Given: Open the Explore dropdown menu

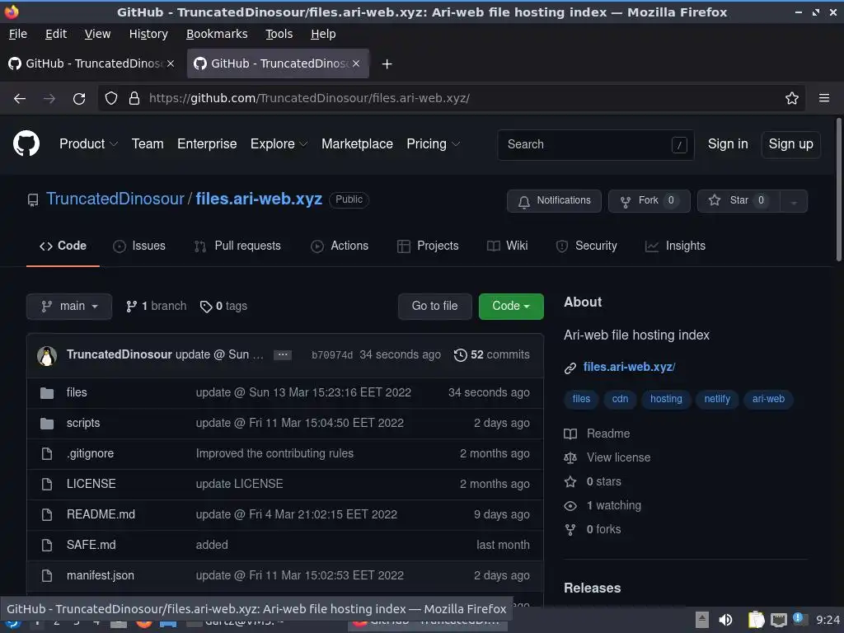Looking at the screenshot, I should (x=279, y=143).
